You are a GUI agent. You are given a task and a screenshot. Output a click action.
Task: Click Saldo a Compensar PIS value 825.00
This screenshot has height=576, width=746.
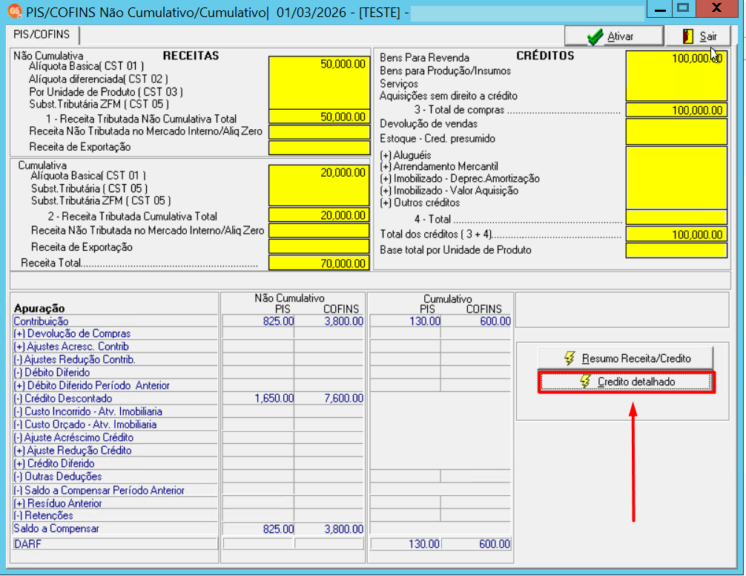point(278,529)
